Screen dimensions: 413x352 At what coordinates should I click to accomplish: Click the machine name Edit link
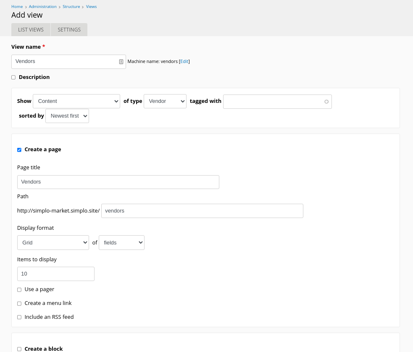pyautogui.click(x=184, y=61)
